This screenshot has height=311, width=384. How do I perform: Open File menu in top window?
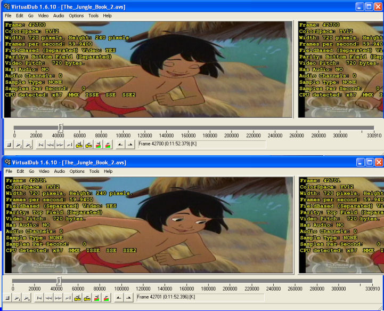click(8, 15)
